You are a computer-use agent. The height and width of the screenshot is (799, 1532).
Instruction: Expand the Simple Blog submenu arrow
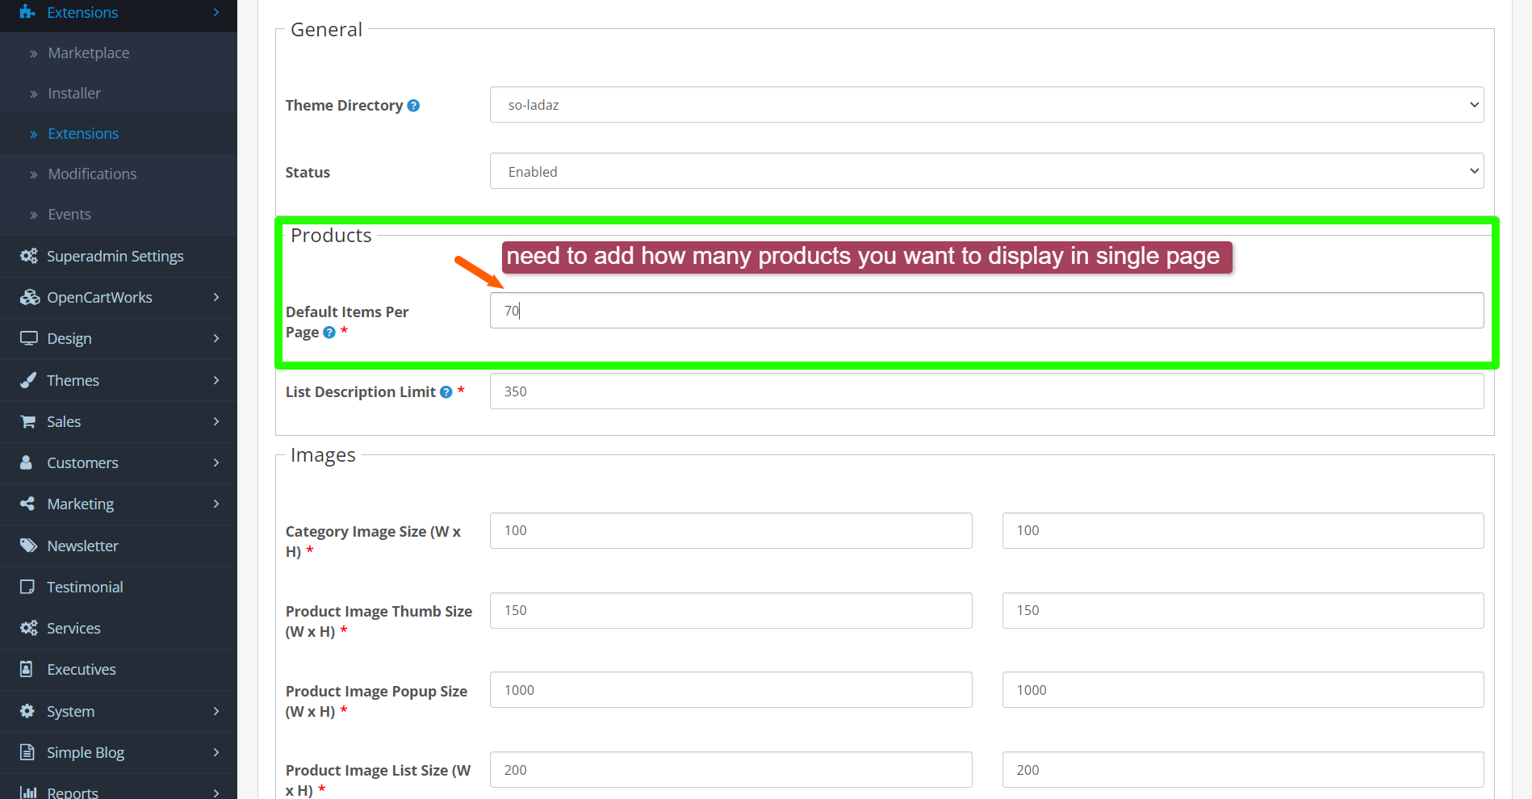point(216,752)
